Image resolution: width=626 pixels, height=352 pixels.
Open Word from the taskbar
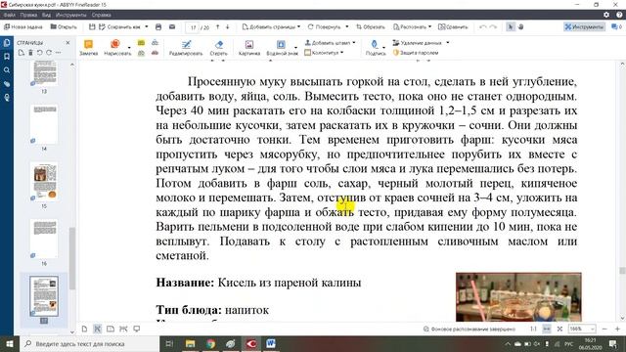(271, 343)
